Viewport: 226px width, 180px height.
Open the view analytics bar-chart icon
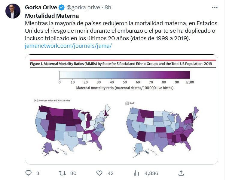pyautogui.click(x=136, y=173)
